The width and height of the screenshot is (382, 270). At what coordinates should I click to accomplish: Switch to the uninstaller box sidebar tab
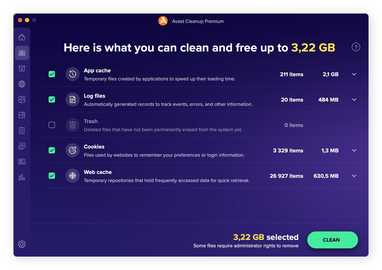[x=22, y=68]
